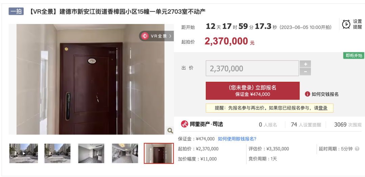Open the VR全景 panorama badge
Viewport: 365px width, 177px height.
tap(156, 36)
